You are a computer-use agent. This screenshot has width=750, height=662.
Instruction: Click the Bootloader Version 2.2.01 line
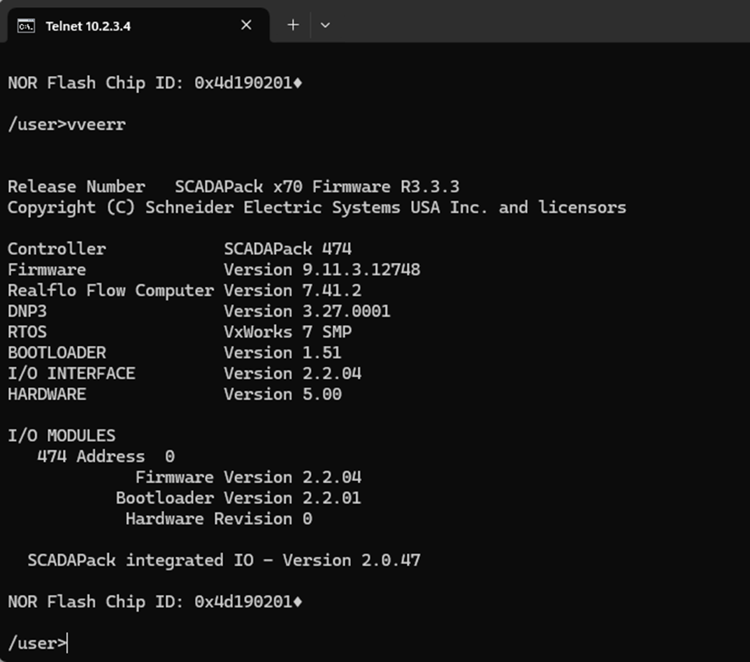(238, 498)
